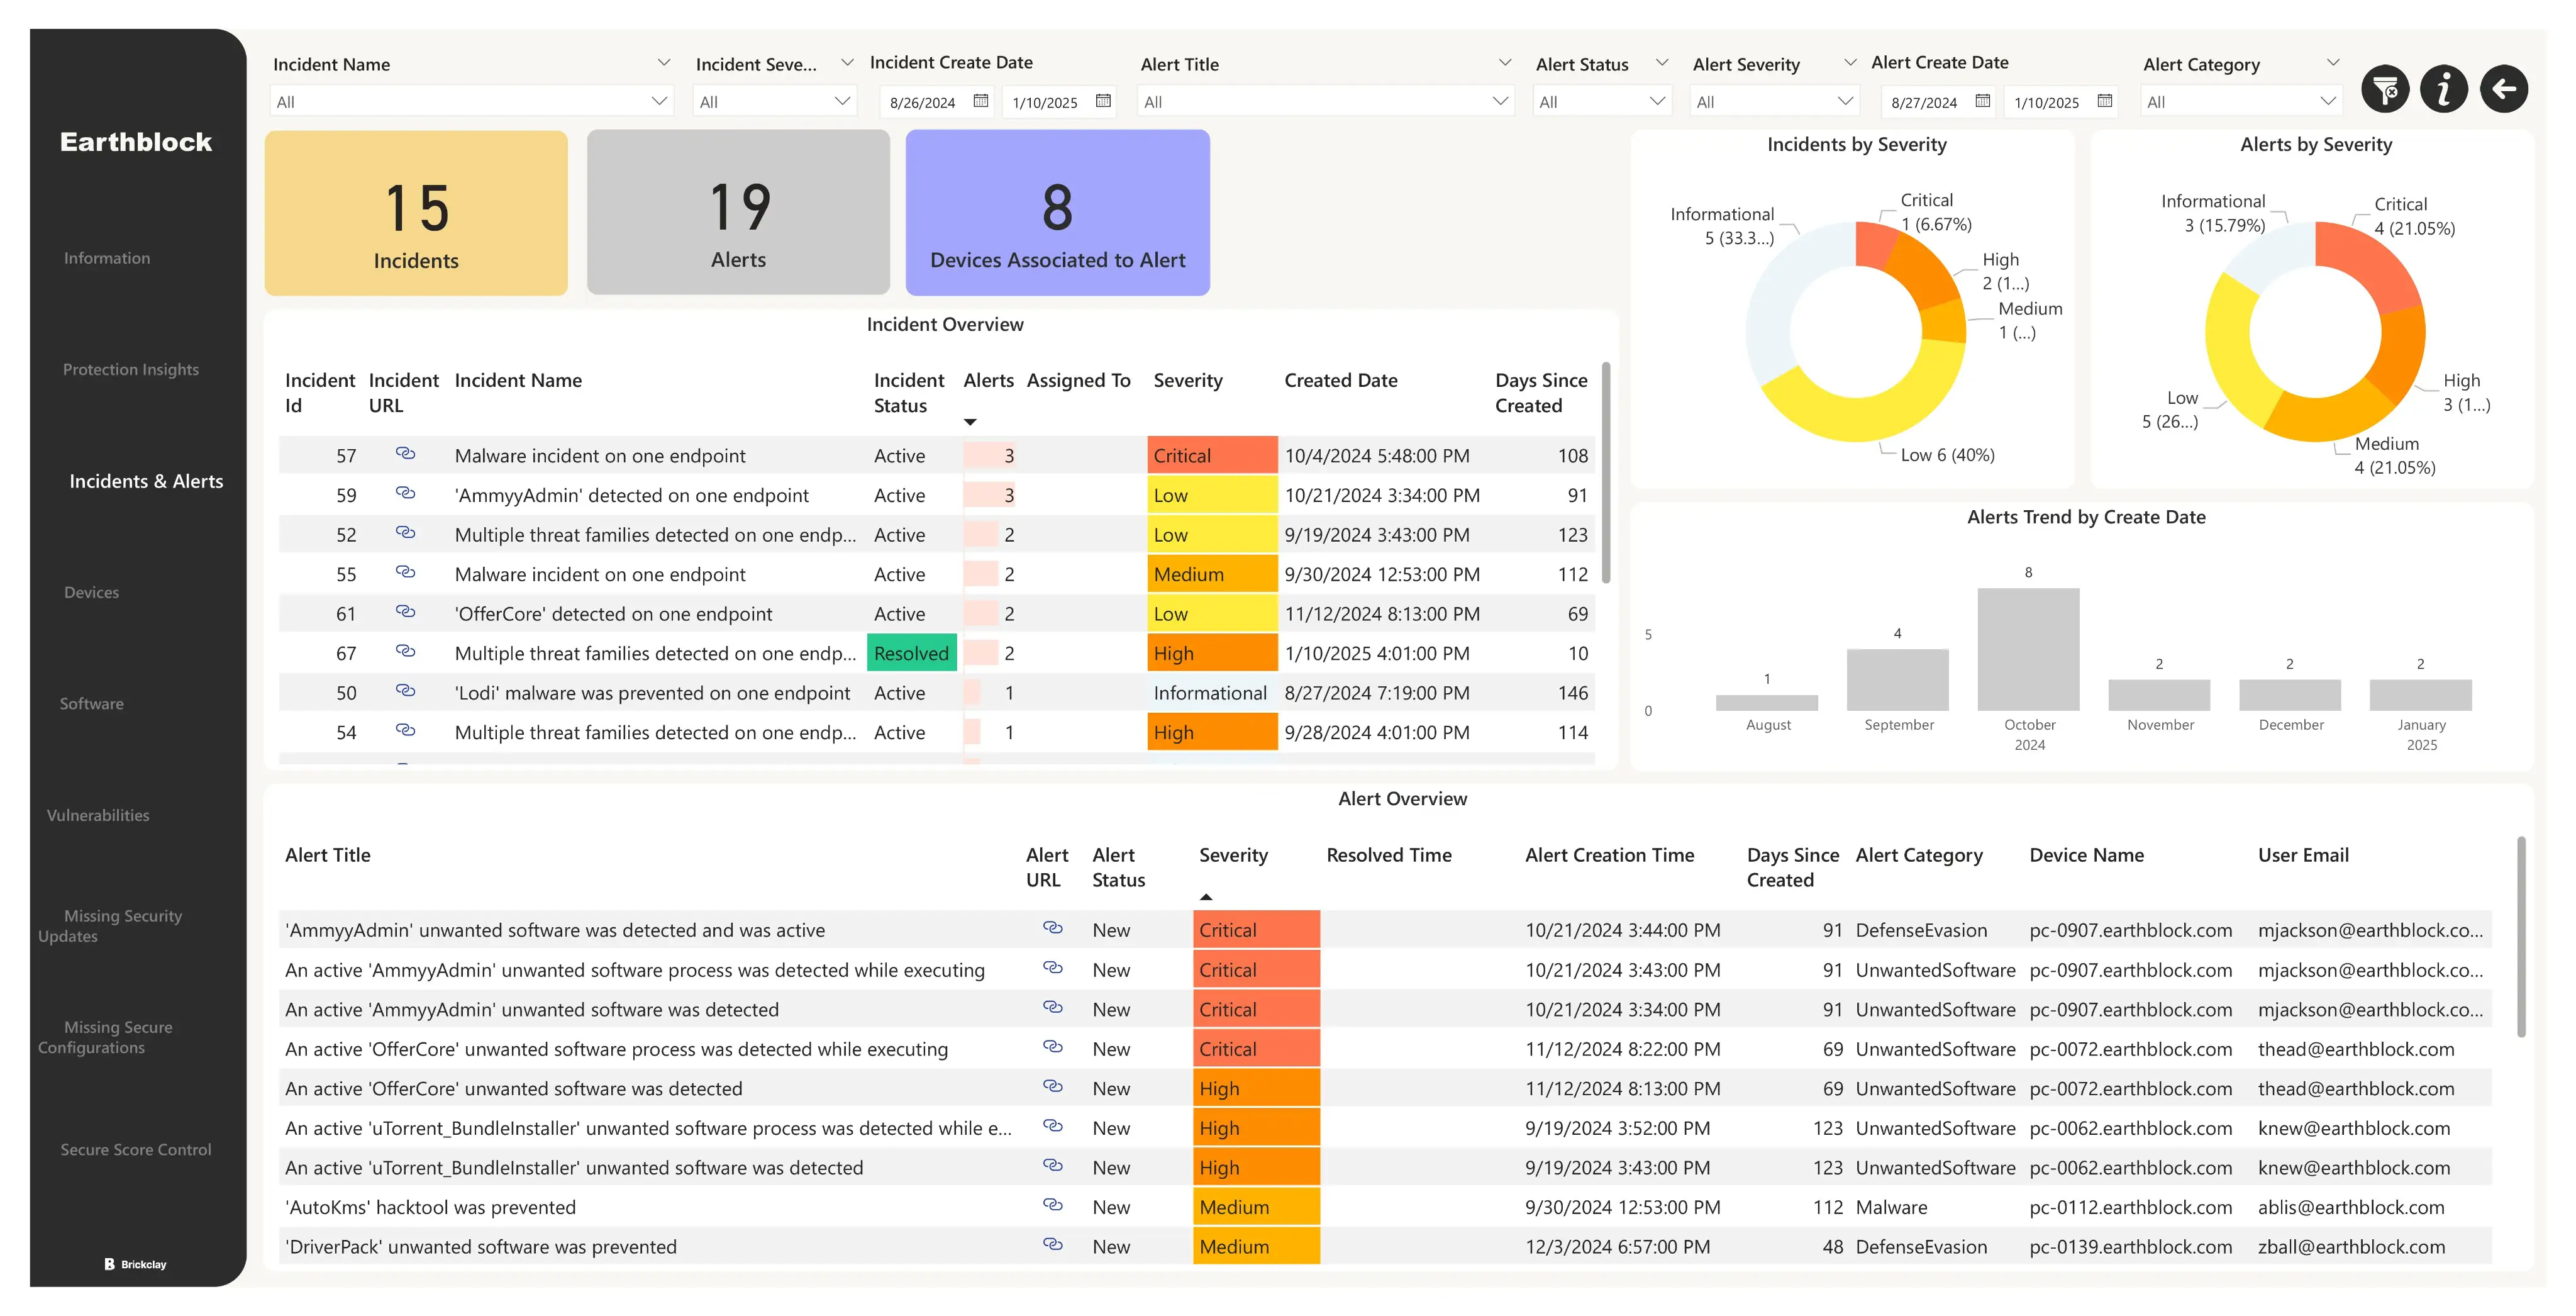Image resolution: width=2576 pixels, height=1316 pixels.
Task: Click the 15 Incidents card
Action: tap(416, 213)
